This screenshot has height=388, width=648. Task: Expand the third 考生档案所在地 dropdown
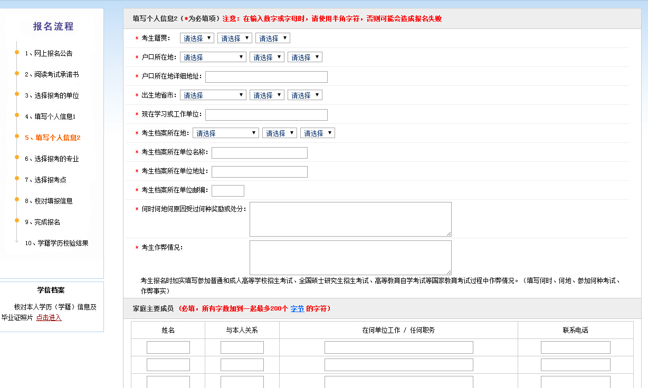(317, 133)
